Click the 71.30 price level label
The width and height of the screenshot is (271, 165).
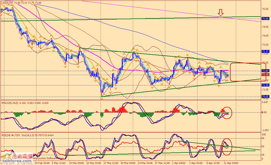click(265, 85)
